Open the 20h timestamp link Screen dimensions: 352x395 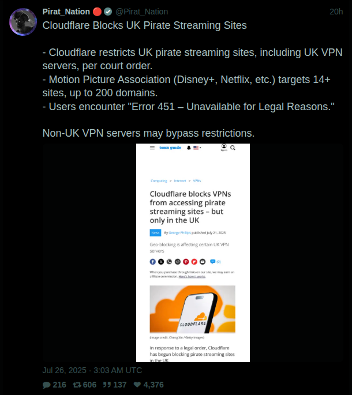[x=336, y=12]
